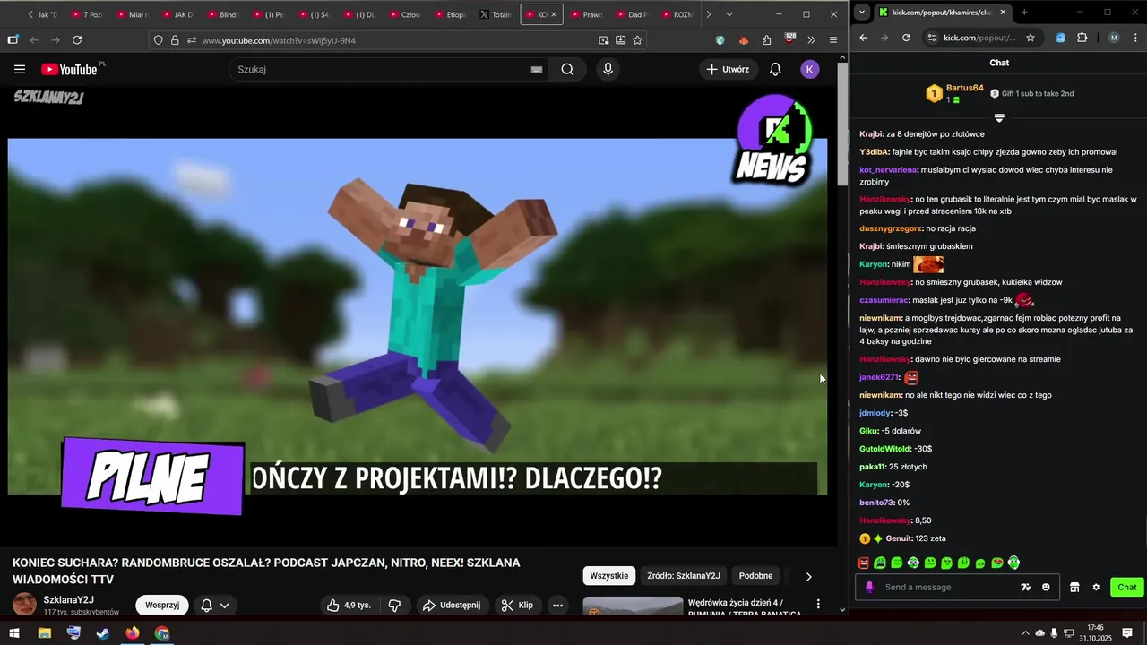
Task: Like the video with 4,9 tys. thumbs up
Action: [x=349, y=605]
